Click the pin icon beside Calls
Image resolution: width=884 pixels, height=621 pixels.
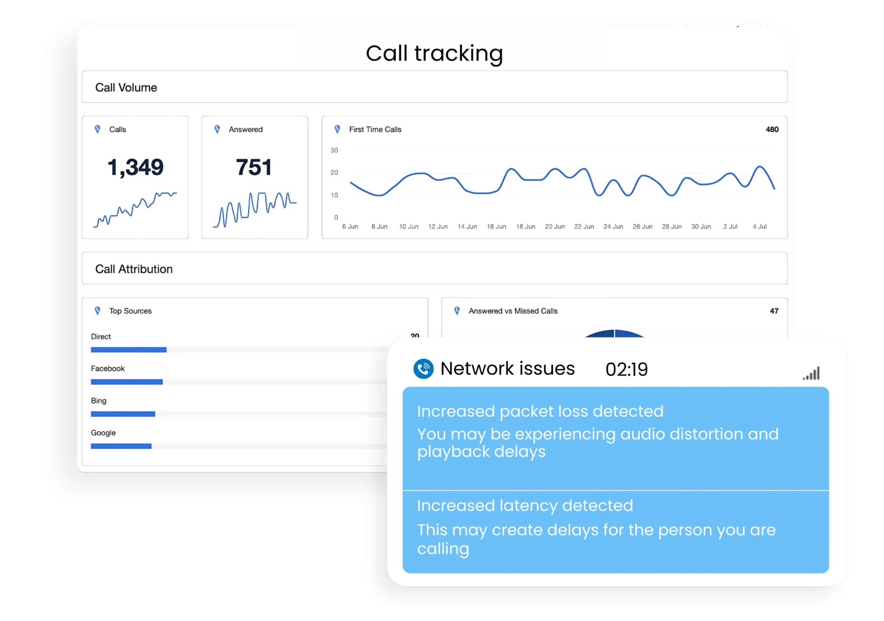coord(97,129)
